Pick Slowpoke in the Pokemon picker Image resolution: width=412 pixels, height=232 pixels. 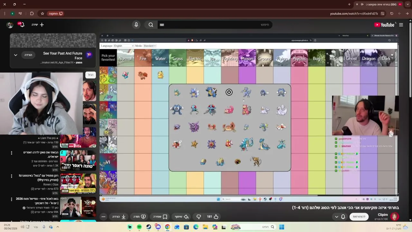click(x=229, y=110)
